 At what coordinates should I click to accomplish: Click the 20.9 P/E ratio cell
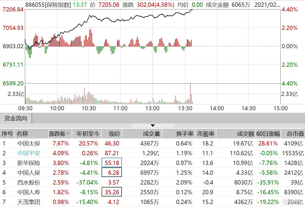pyautogui.click(x=207, y=192)
